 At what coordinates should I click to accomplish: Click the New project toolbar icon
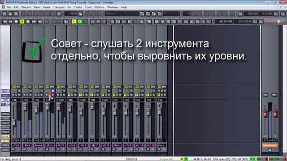click(x=4, y=14)
